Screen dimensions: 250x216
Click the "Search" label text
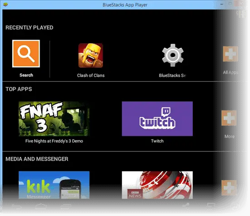pos(26,75)
